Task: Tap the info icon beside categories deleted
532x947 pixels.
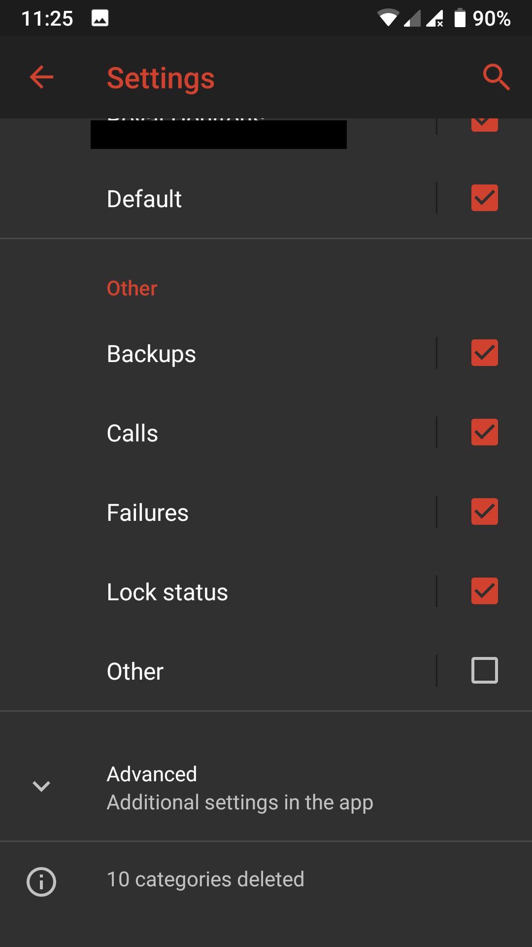Action: tap(41, 881)
